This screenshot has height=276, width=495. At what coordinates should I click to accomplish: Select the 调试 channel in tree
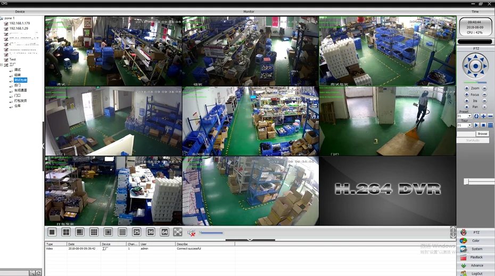pyautogui.click(x=18, y=70)
